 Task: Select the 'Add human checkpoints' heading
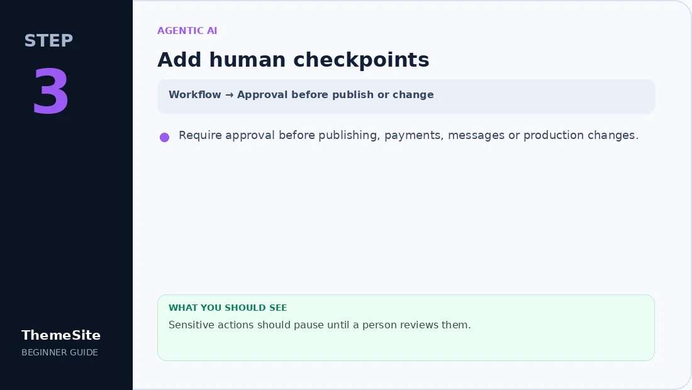pyautogui.click(x=293, y=60)
